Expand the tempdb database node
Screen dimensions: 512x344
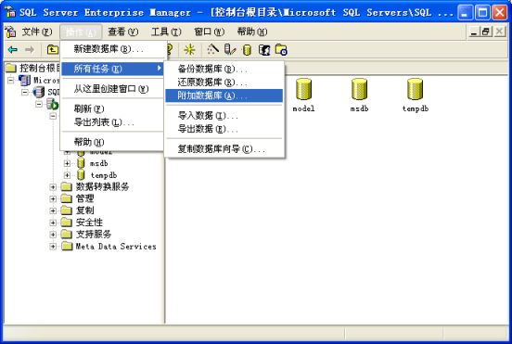click(67, 175)
